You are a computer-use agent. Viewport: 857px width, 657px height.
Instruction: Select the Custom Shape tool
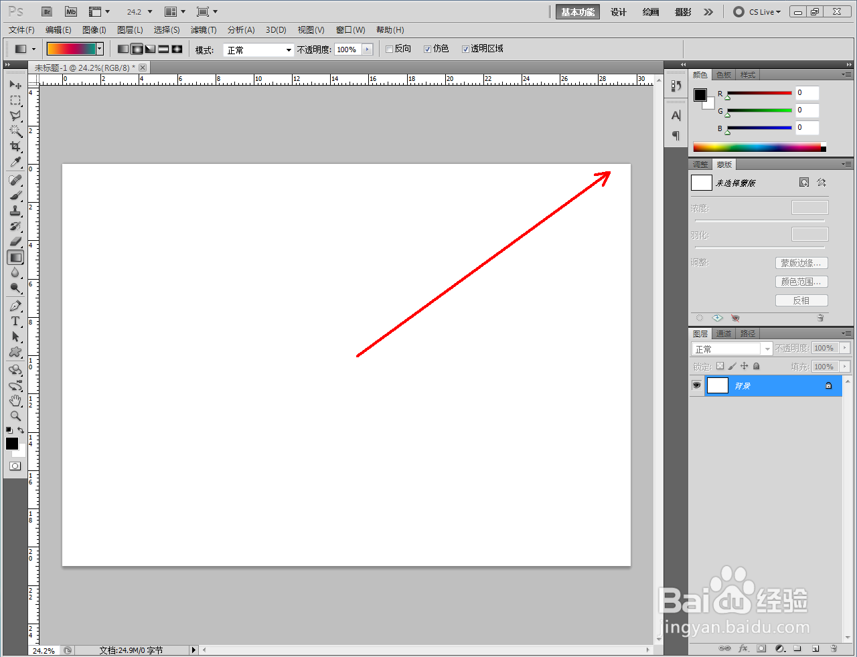coord(15,352)
